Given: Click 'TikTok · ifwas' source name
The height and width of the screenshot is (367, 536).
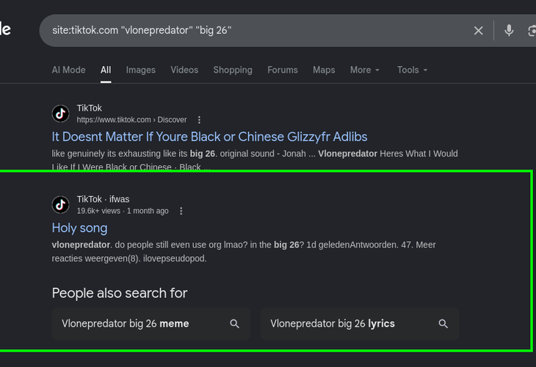Looking at the screenshot, I should click(x=103, y=199).
